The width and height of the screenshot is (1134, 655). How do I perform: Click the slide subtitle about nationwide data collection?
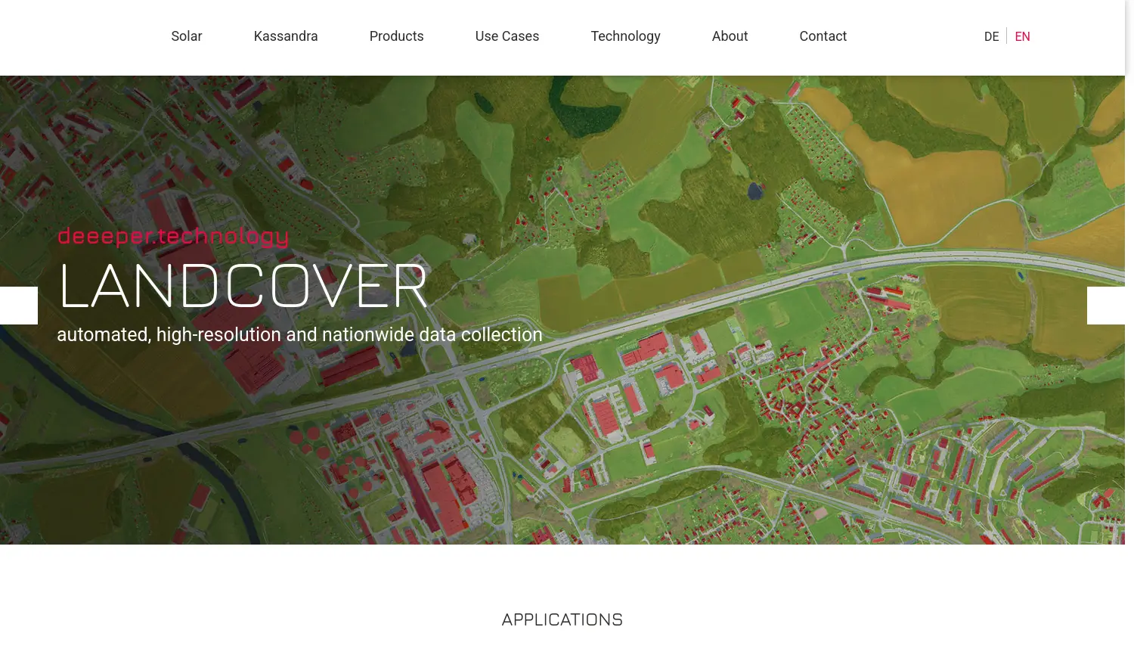point(299,334)
